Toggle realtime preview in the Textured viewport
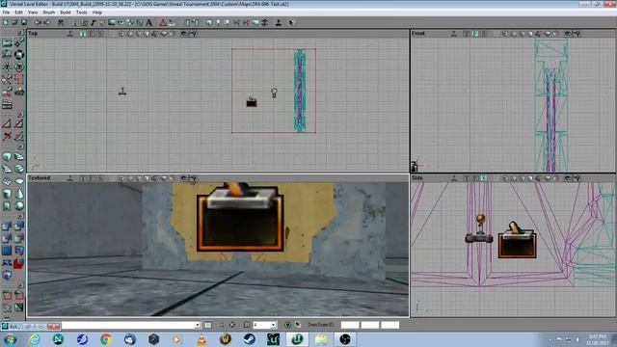This screenshot has height=347, width=617. 70,178
